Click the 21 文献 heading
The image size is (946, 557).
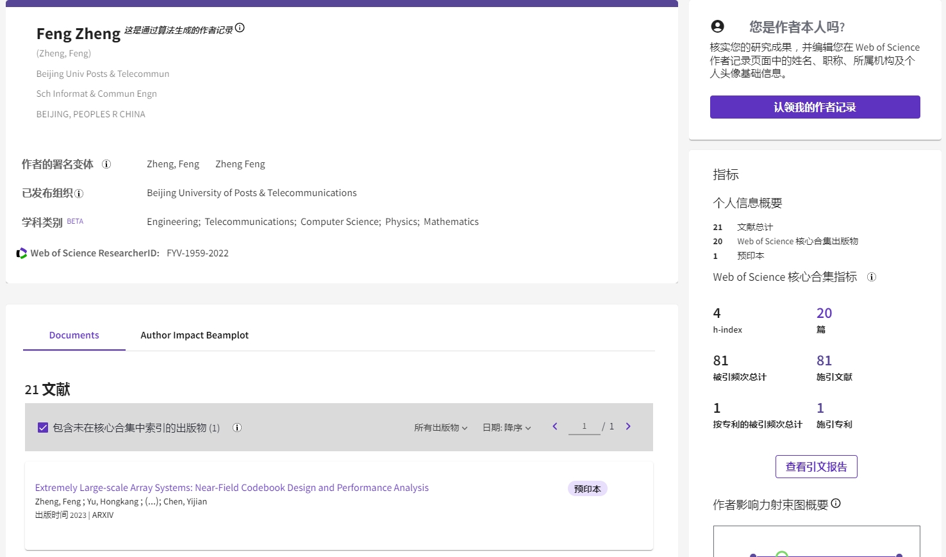(x=47, y=389)
